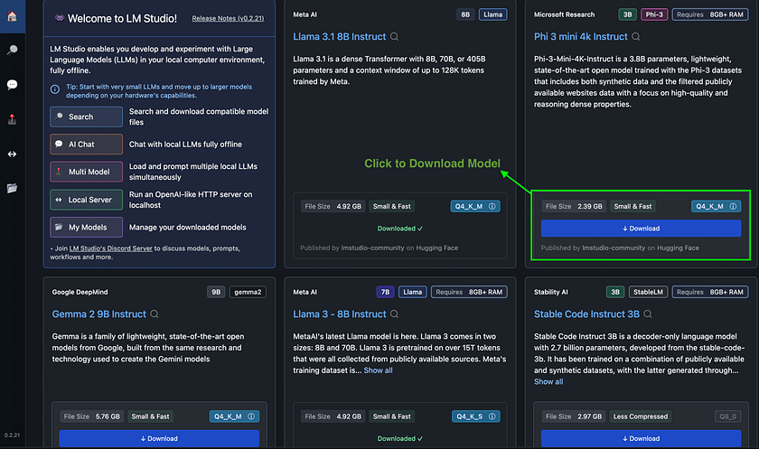Open the My Models folder icon in sidebar

12,188
